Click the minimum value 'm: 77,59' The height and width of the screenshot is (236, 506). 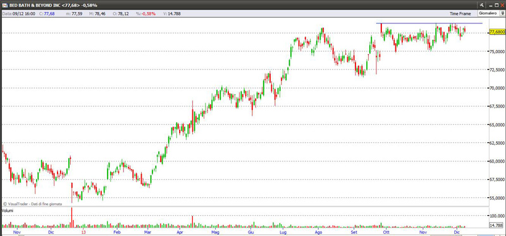(x=73, y=14)
